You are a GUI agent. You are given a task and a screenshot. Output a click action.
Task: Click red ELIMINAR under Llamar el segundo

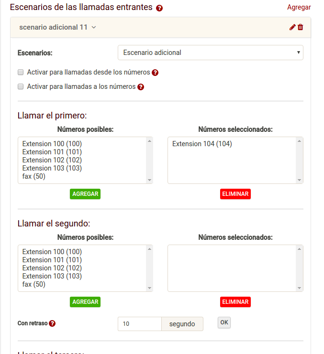235,302
